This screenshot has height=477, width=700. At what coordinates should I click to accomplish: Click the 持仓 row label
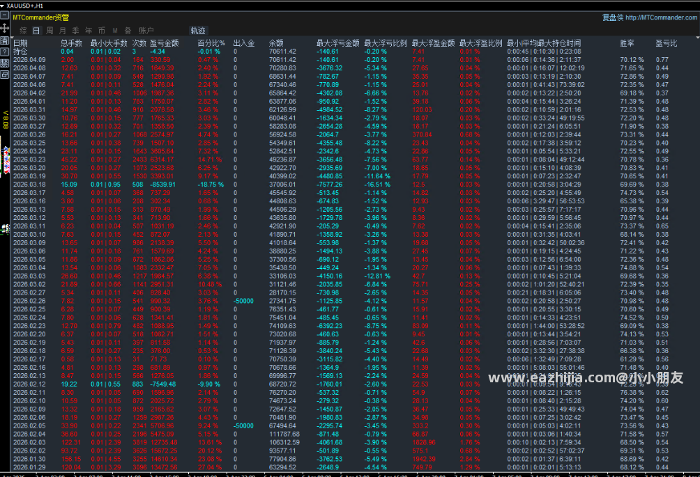pyautogui.click(x=20, y=52)
